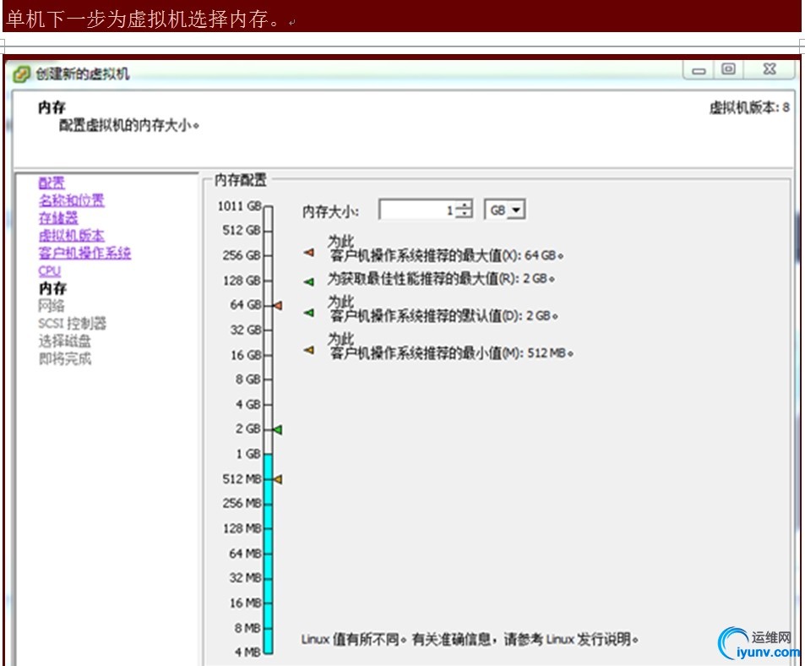Click the 512 MB minimum marker on slider
The image size is (805, 666).
[x=278, y=479]
